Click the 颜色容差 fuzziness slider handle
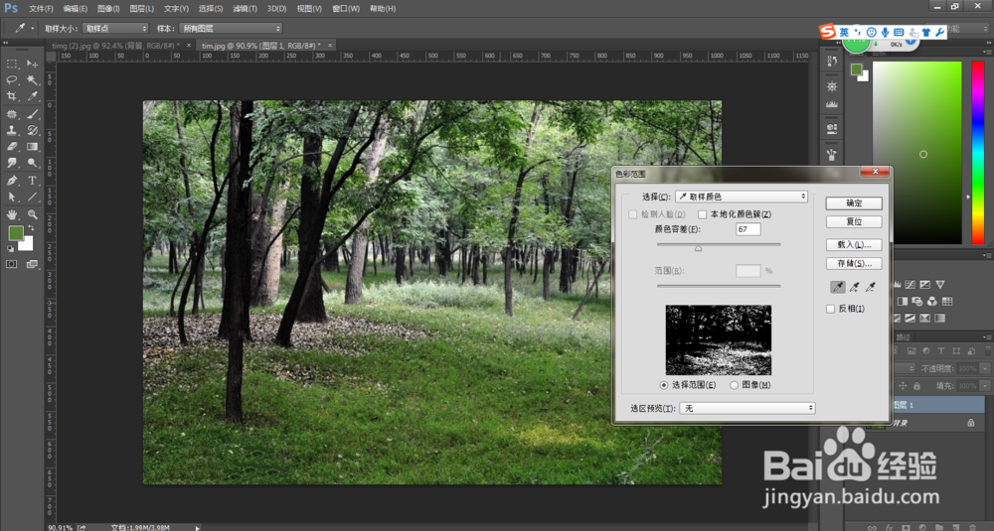The width and height of the screenshot is (994, 531). click(x=698, y=249)
